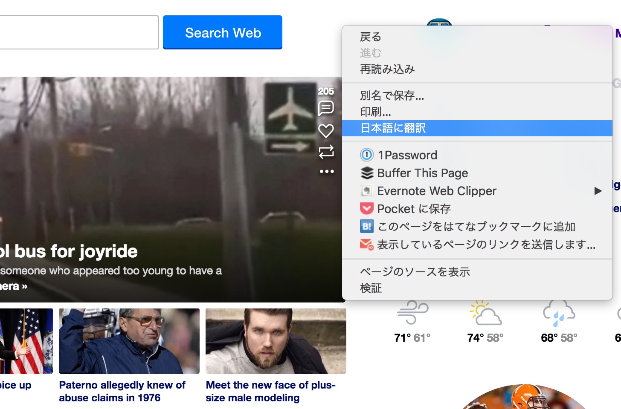Image resolution: width=621 pixels, height=409 pixels.
Task: Click the 71° 61° temperature forecast
Action: tap(412, 338)
